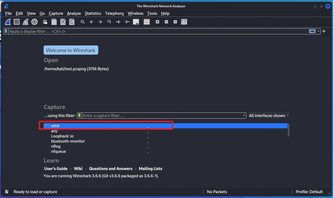Zoom in on packet text icon
Screen dimensions: 333x198
click(157, 22)
